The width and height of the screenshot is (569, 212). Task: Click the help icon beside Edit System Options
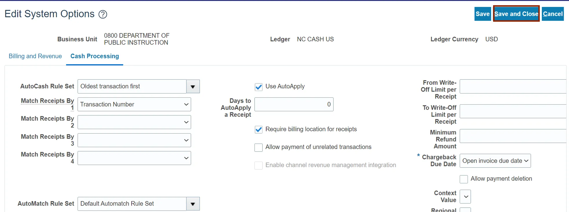(103, 14)
